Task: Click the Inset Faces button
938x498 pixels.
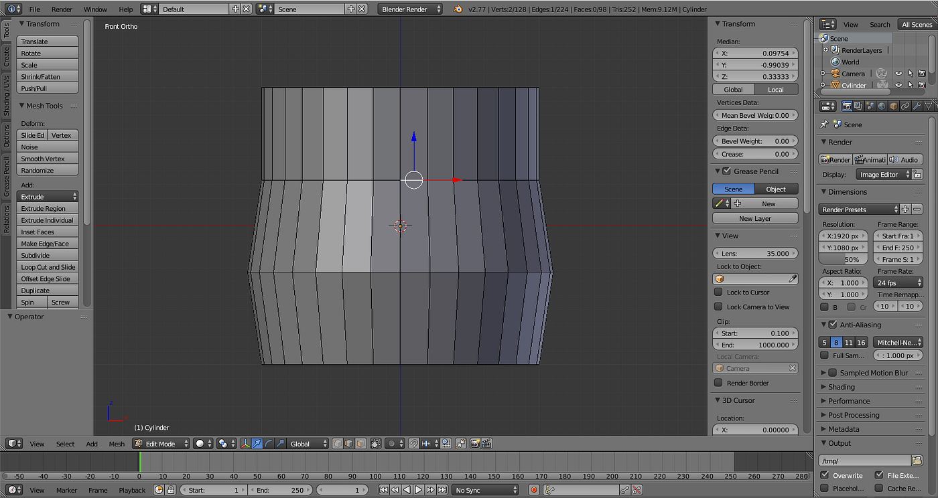Action: [48, 232]
